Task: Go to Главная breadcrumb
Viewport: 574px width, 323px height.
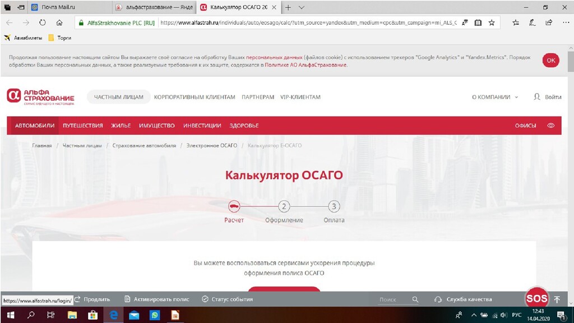Action: coord(41,145)
